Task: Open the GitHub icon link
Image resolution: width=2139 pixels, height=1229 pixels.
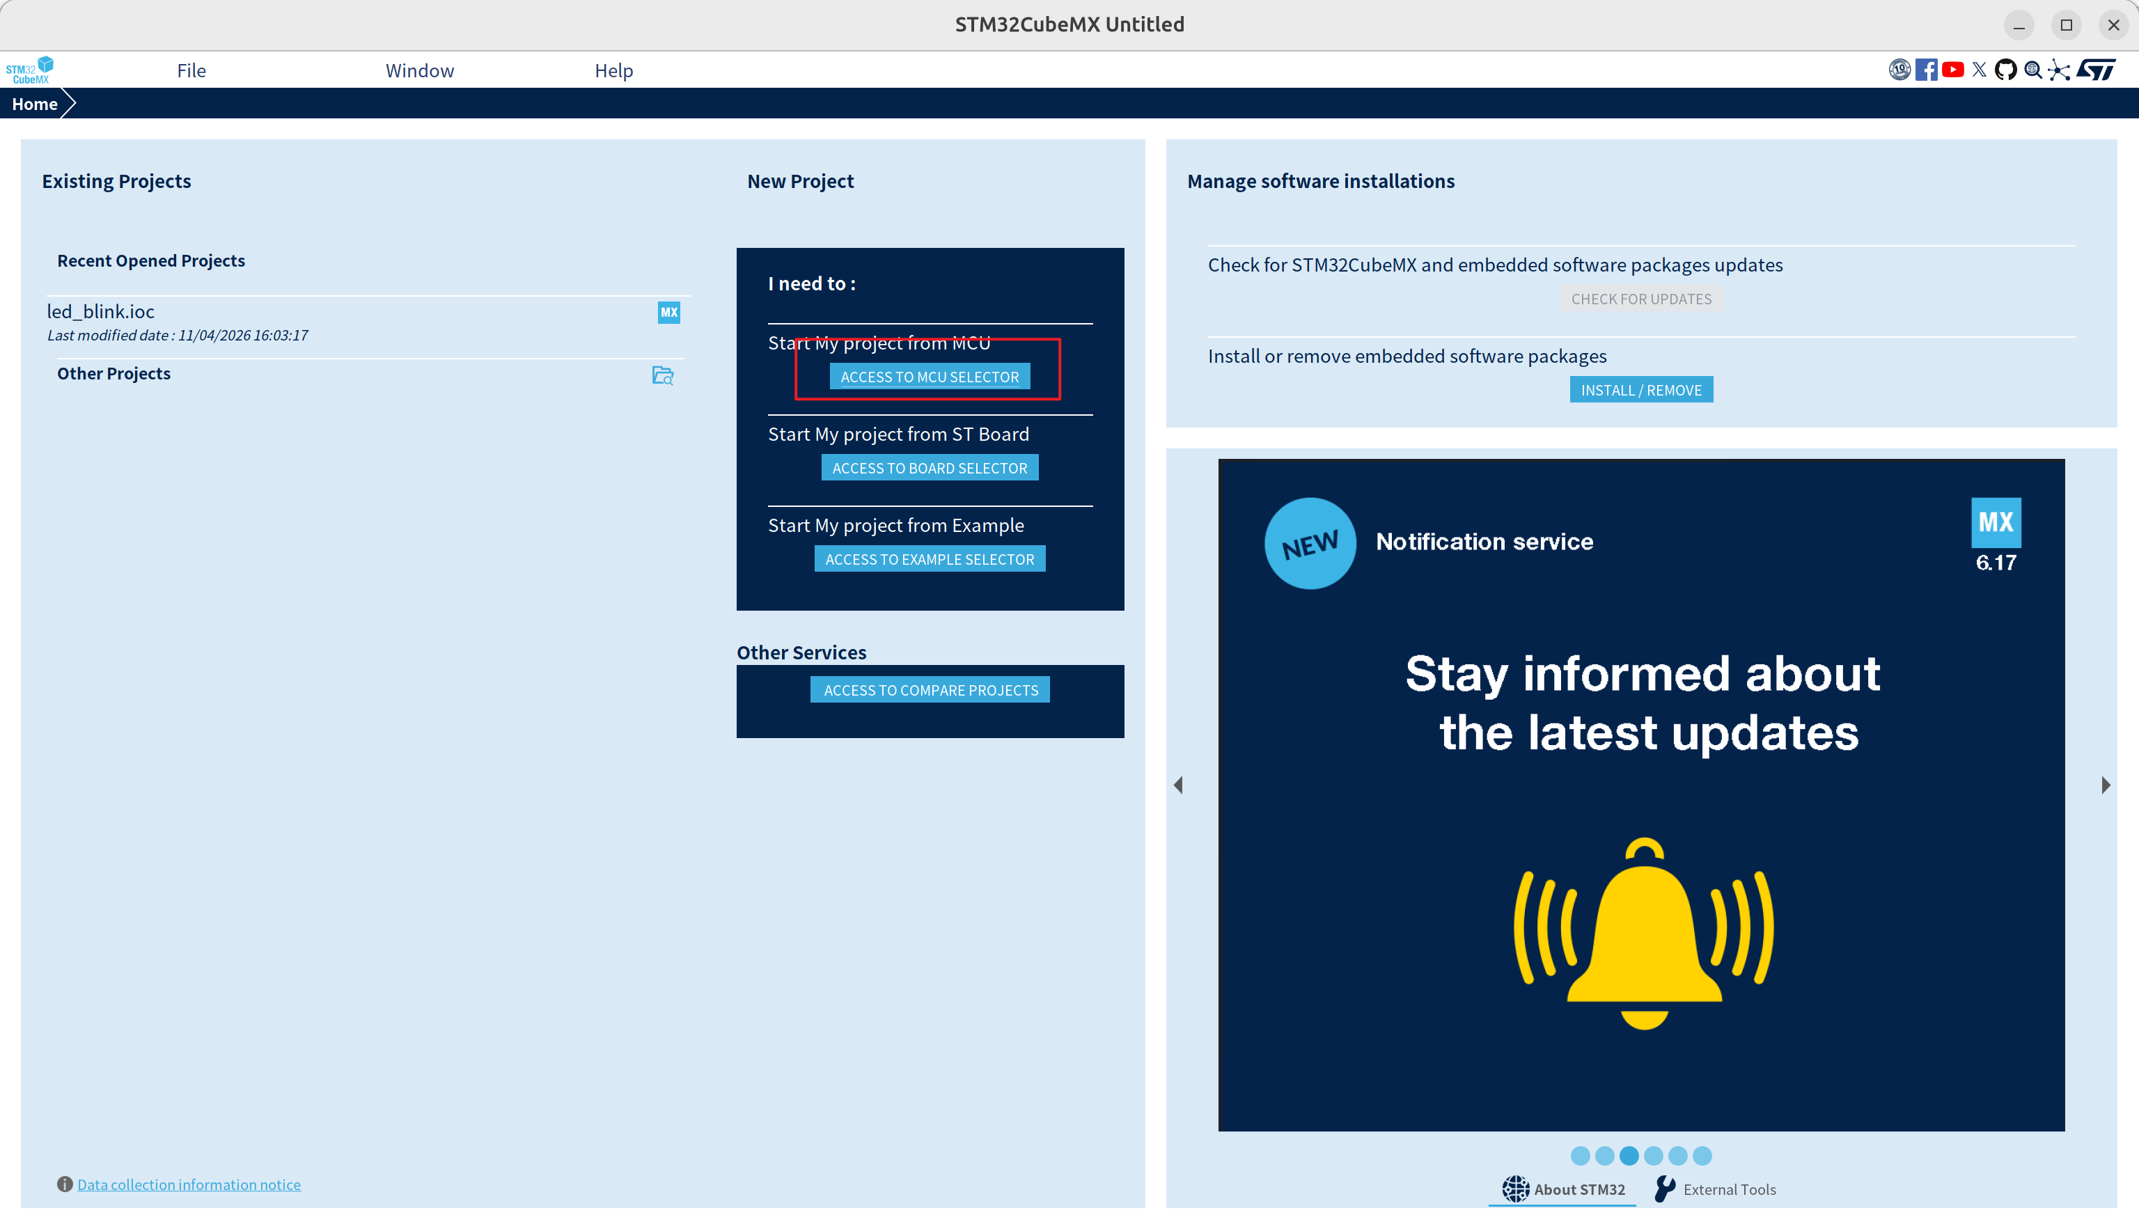Action: click(2006, 70)
